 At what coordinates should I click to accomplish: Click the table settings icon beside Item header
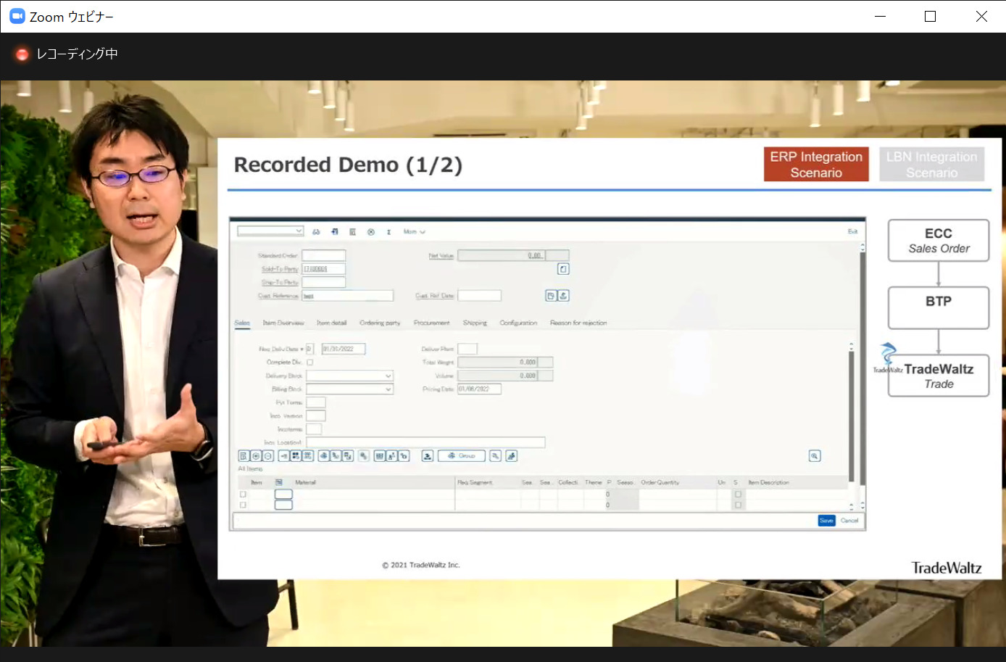279,482
